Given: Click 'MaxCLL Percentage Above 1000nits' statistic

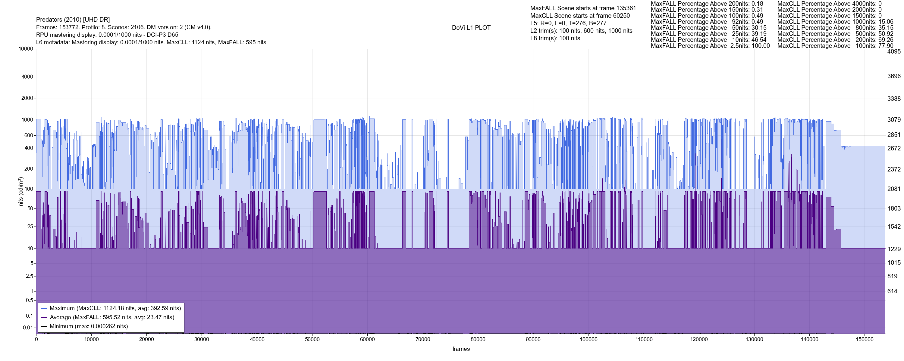Looking at the screenshot, I should tap(835, 22).
